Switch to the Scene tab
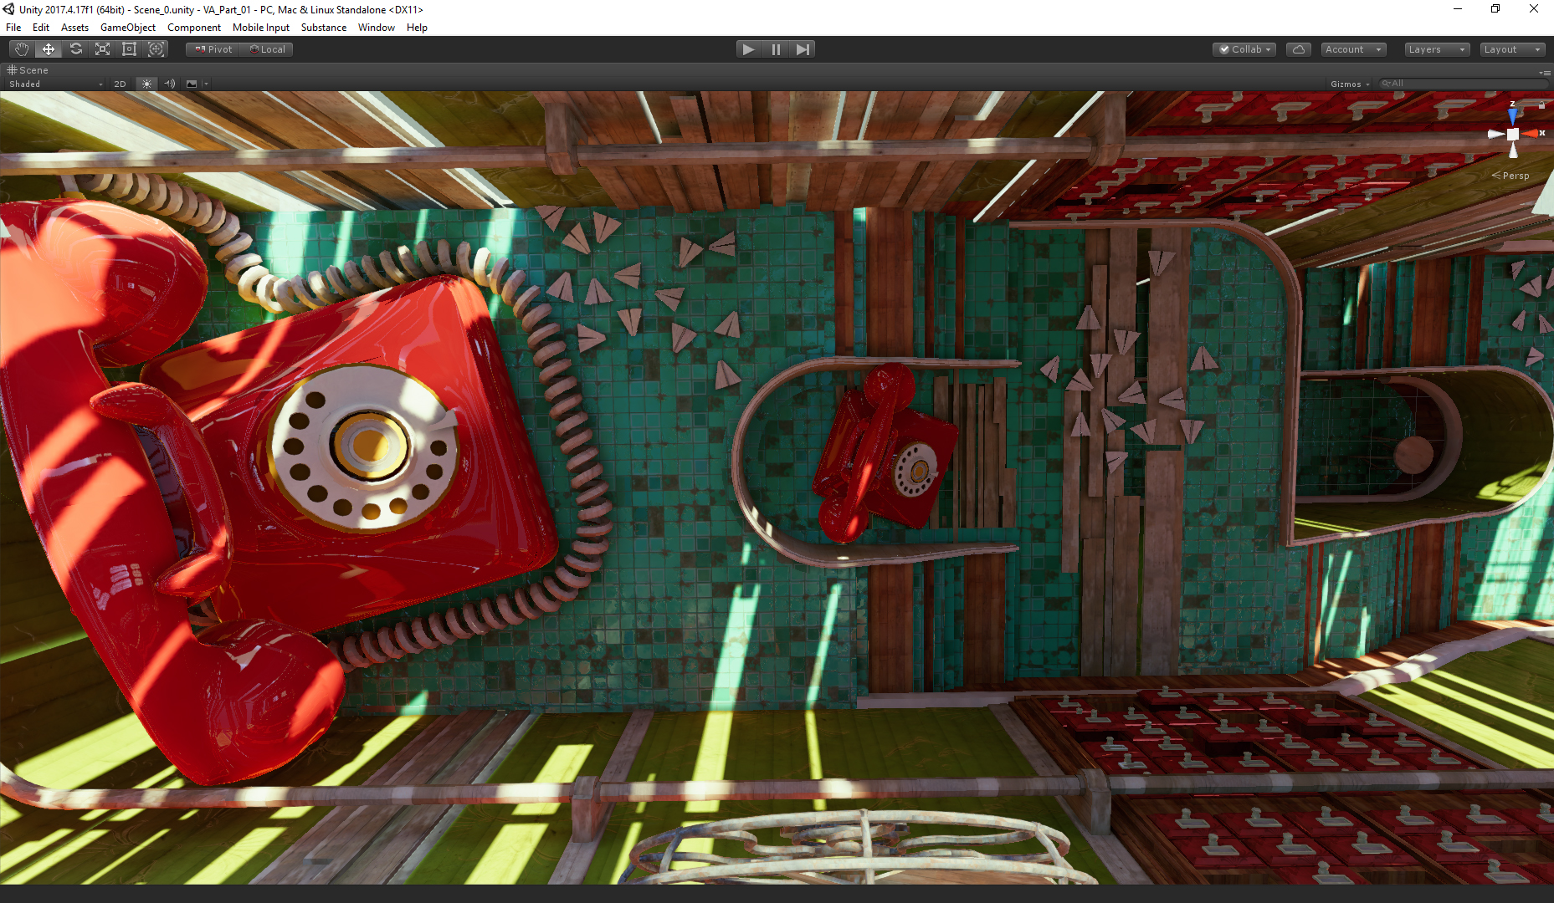This screenshot has height=903, width=1554. click(x=28, y=70)
